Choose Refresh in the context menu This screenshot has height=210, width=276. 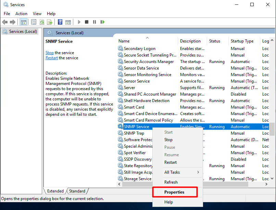click(x=178, y=182)
